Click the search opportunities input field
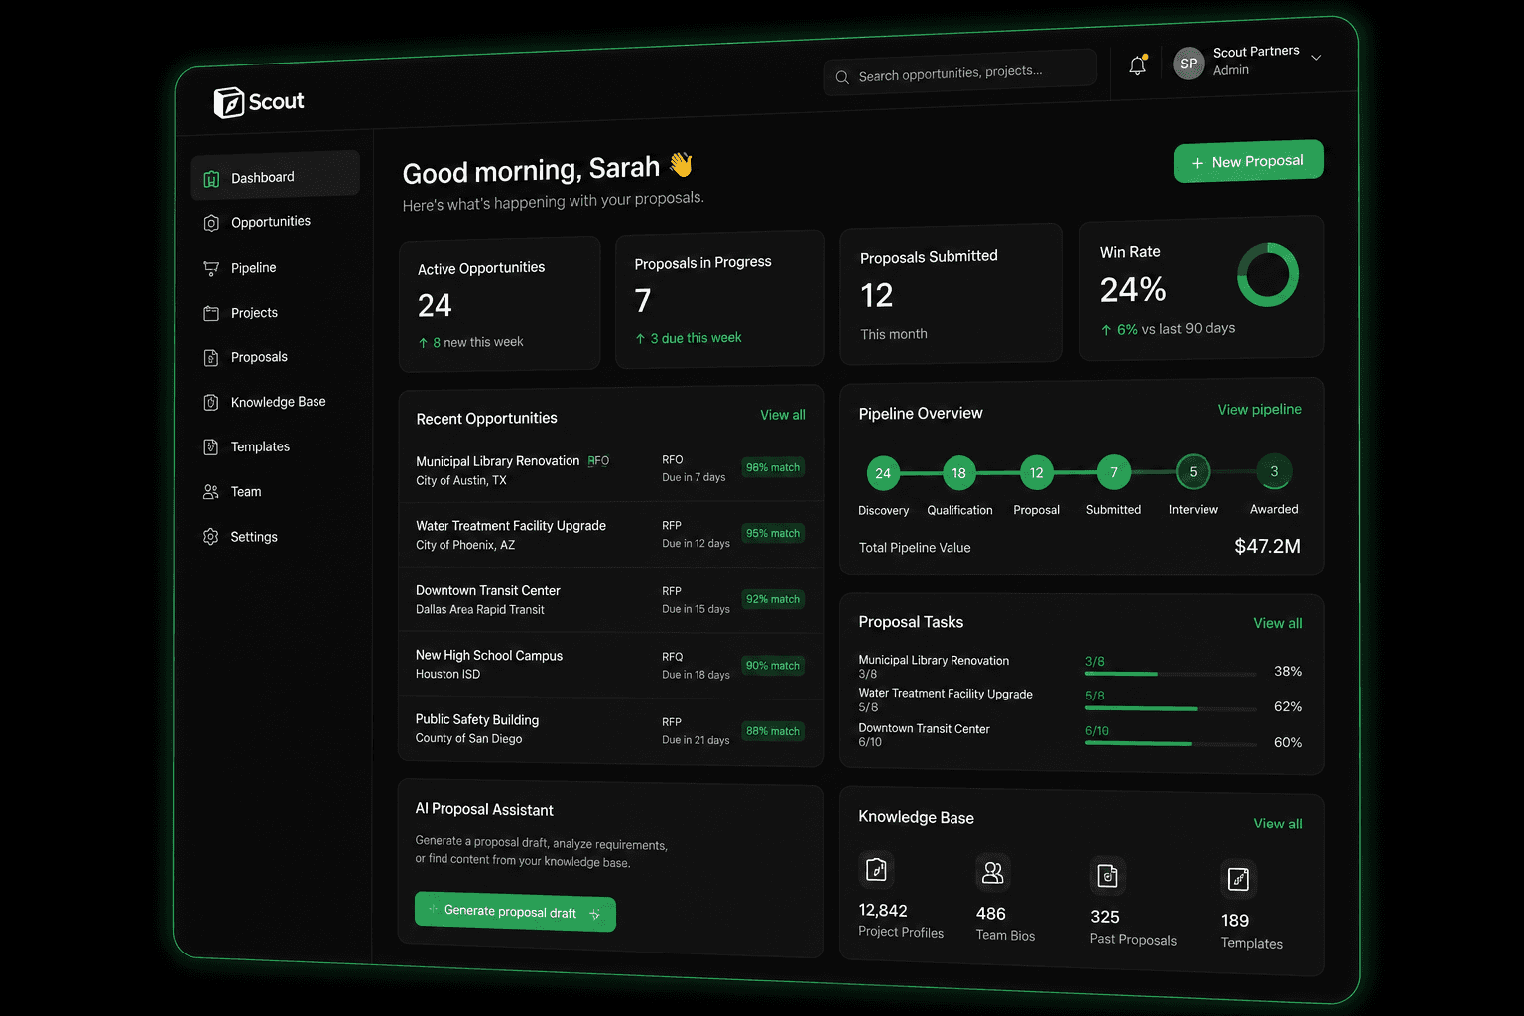Viewport: 1524px width, 1016px height. (959, 73)
